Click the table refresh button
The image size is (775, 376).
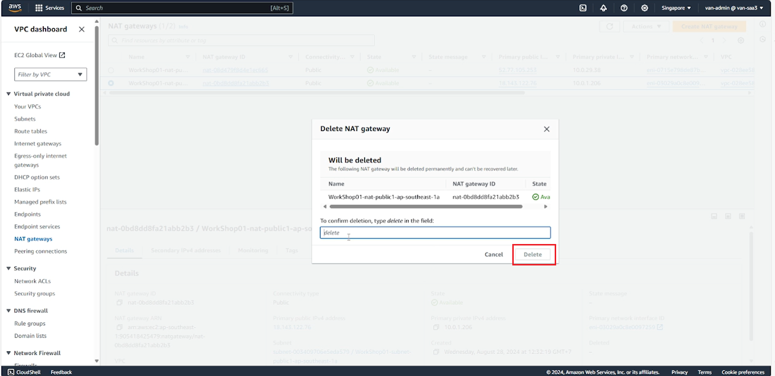[609, 26]
